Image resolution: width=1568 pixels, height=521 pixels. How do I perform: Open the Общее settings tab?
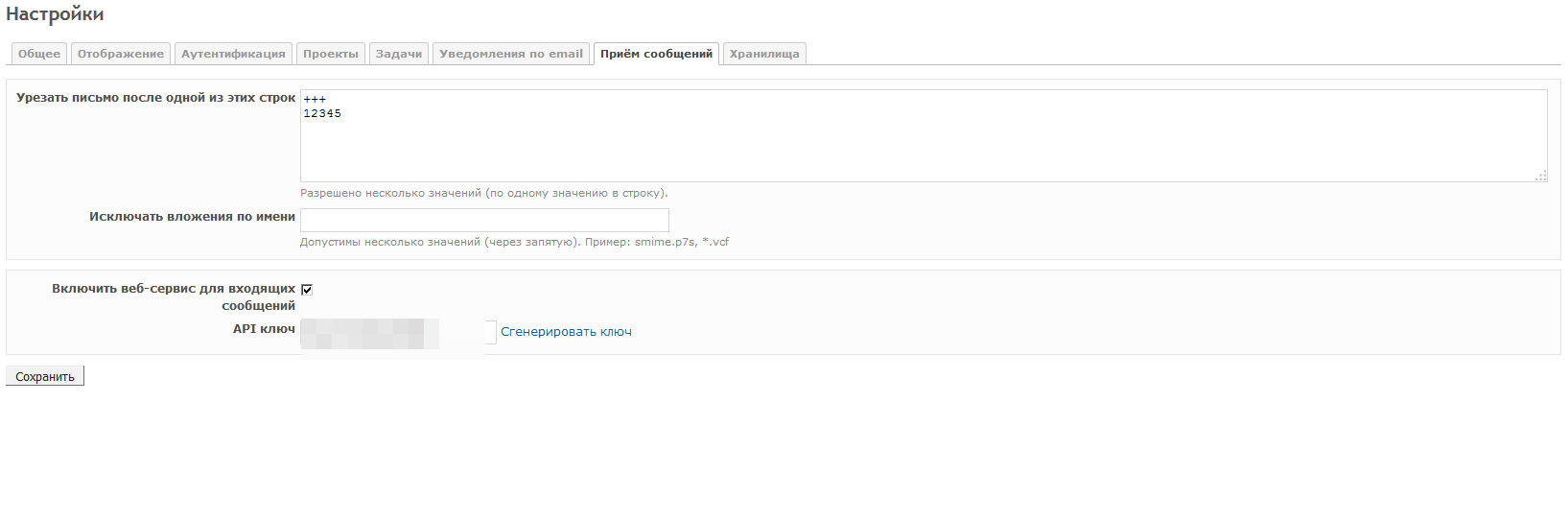(x=39, y=54)
